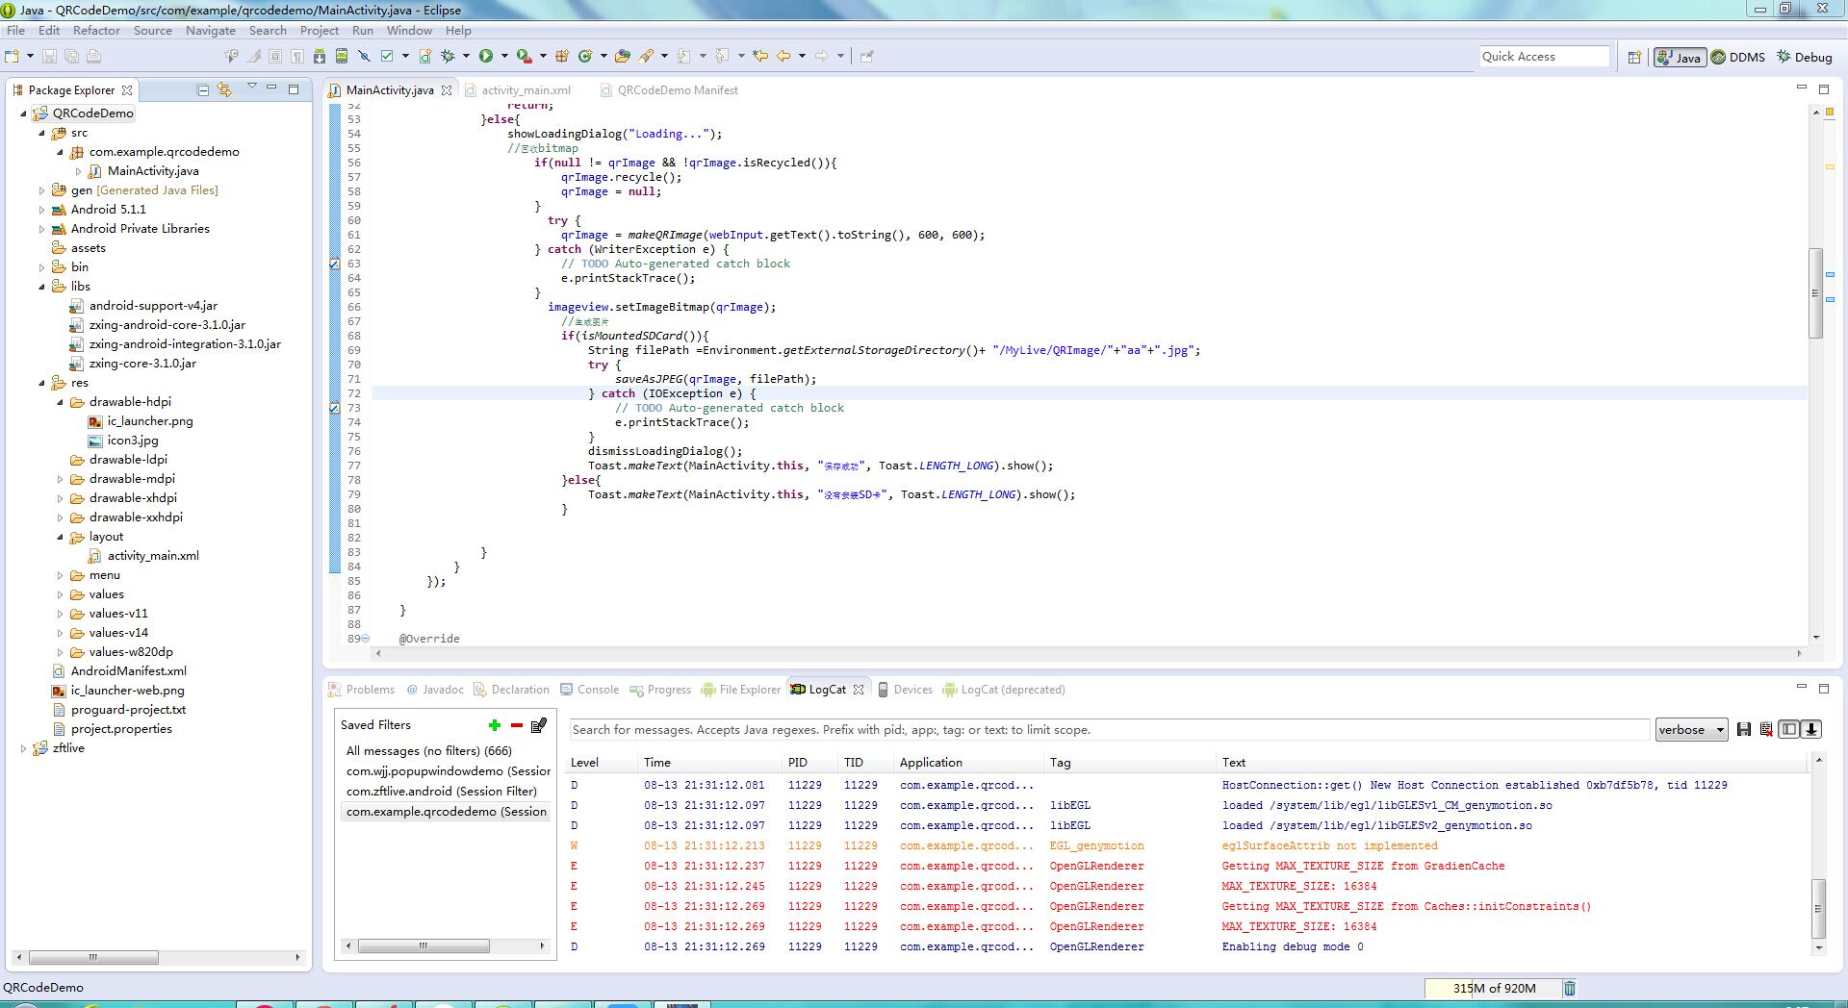Export LogCat messages with the save icon
The width and height of the screenshot is (1848, 1008).
pos(1744,729)
